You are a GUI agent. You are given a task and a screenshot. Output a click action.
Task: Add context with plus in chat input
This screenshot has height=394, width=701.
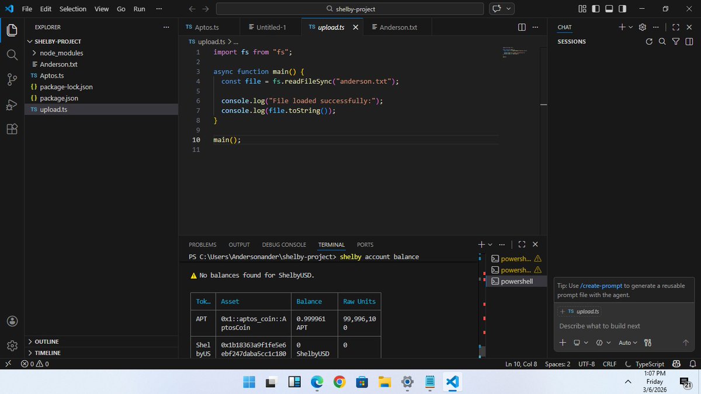[x=563, y=343]
